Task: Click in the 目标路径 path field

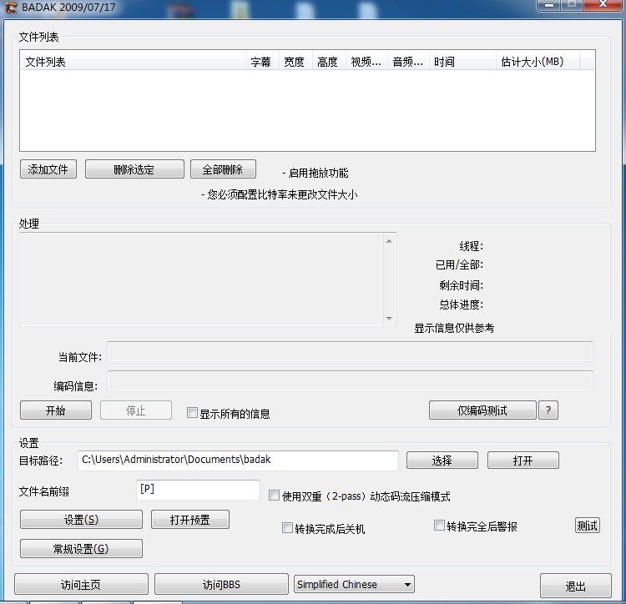Action: (238, 460)
